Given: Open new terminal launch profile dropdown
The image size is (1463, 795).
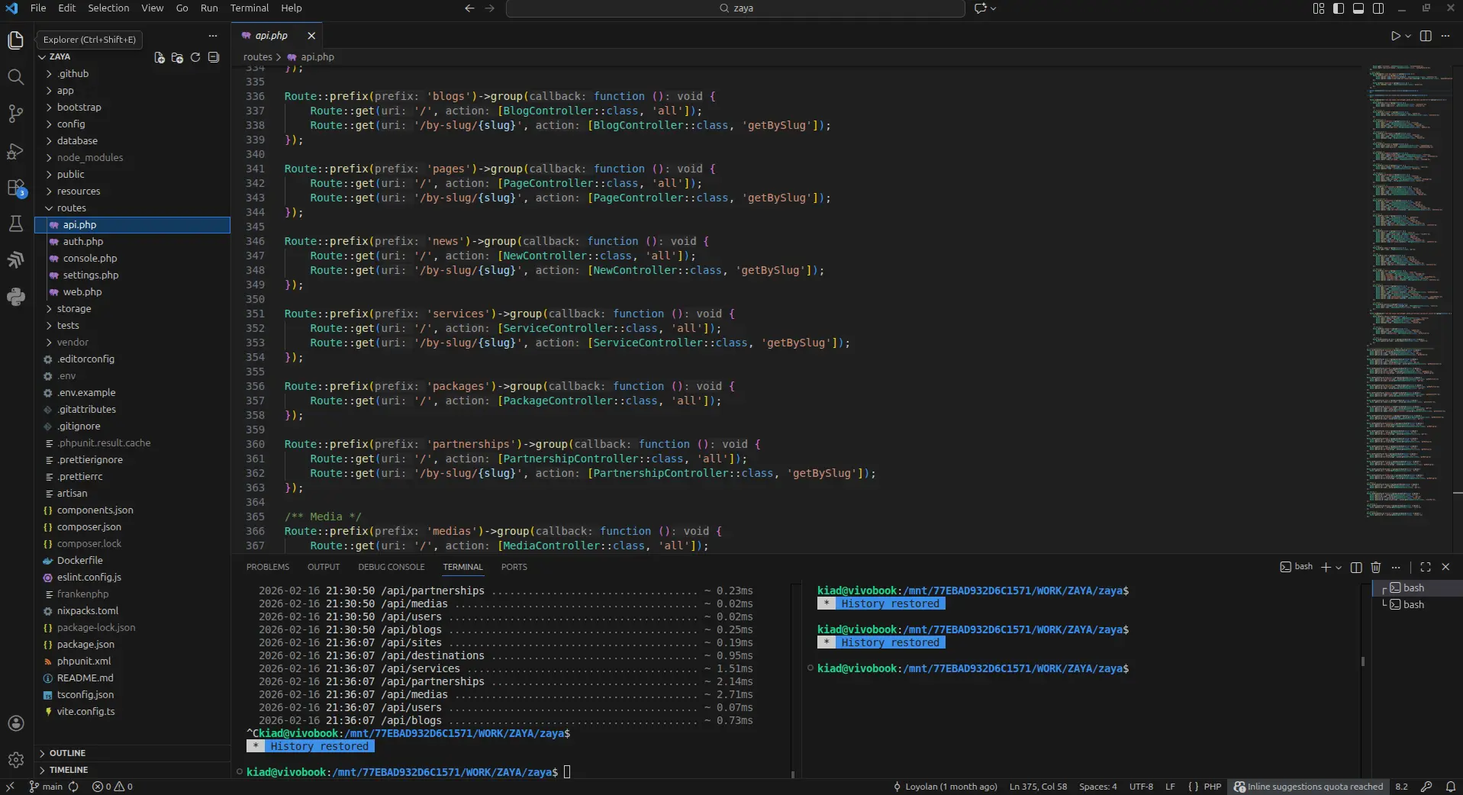Looking at the screenshot, I should click(1339, 568).
